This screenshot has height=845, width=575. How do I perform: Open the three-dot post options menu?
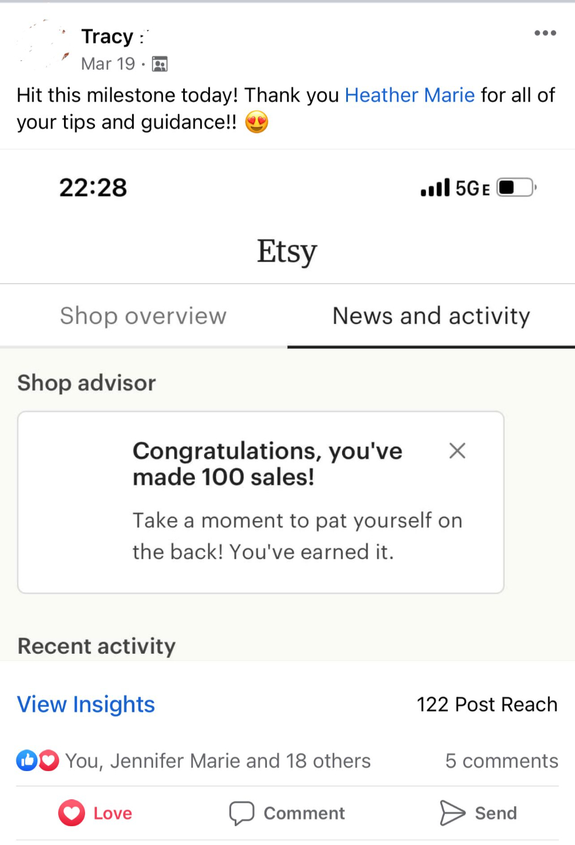(545, 33)
